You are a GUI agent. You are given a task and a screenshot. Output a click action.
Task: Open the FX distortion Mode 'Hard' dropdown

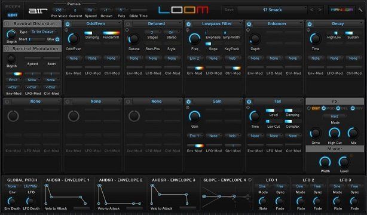[x=335, y=116]
